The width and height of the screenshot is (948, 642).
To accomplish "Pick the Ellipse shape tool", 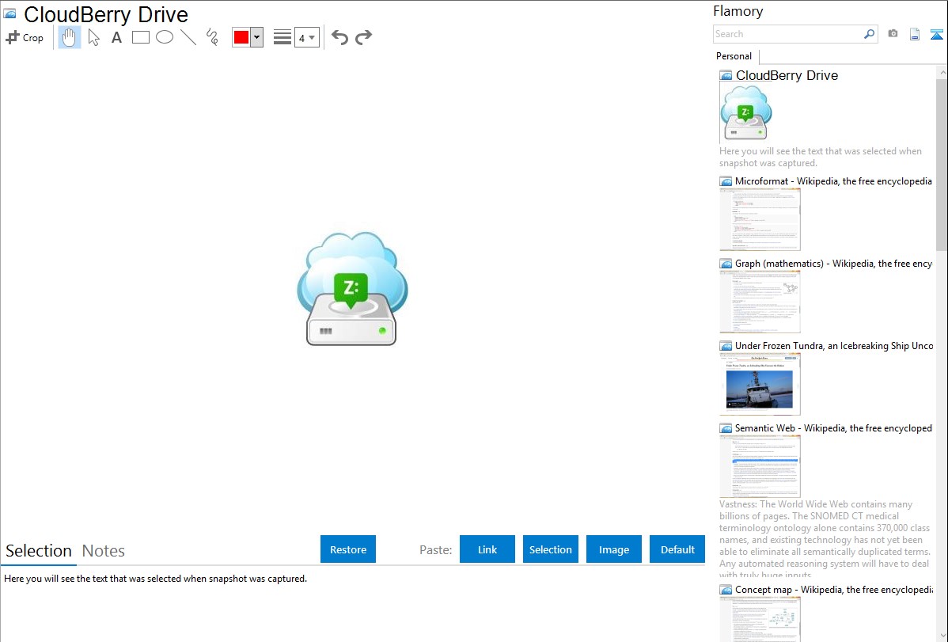I will click(165, 37).
